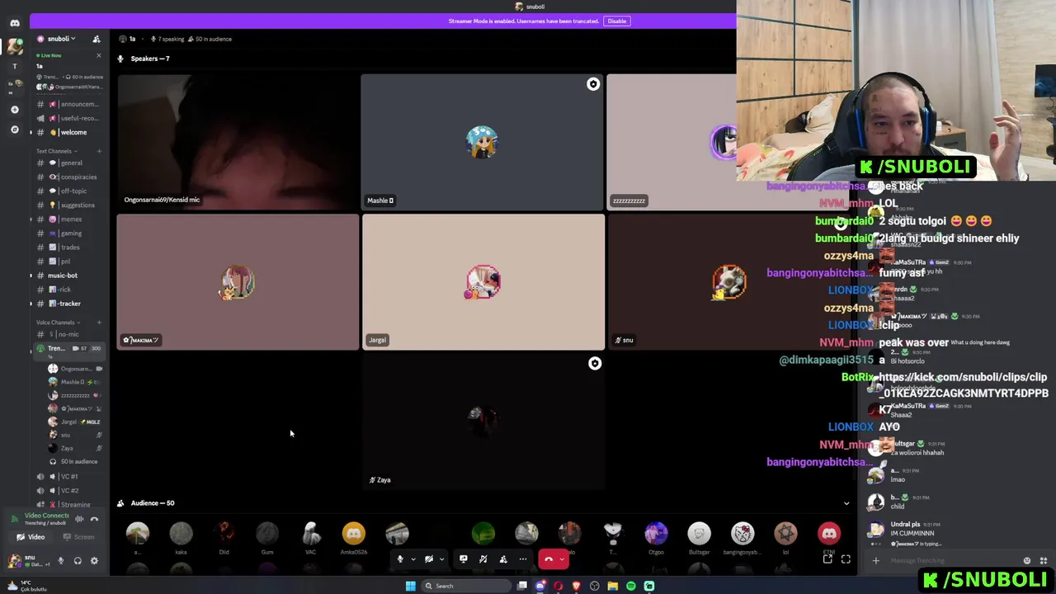Join the VC #2 voice channel

[x=69, y=490]
